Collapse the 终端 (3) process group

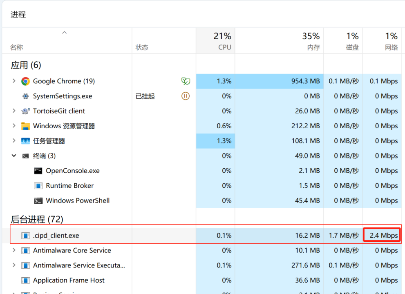coord(13,156)
